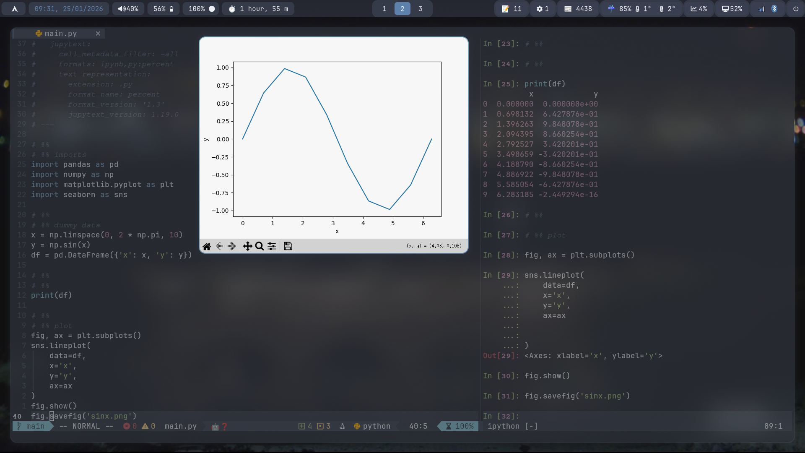Click the matplotlib Home reset view icon
The height and width of the screenshot is (453, 805).
207,246
